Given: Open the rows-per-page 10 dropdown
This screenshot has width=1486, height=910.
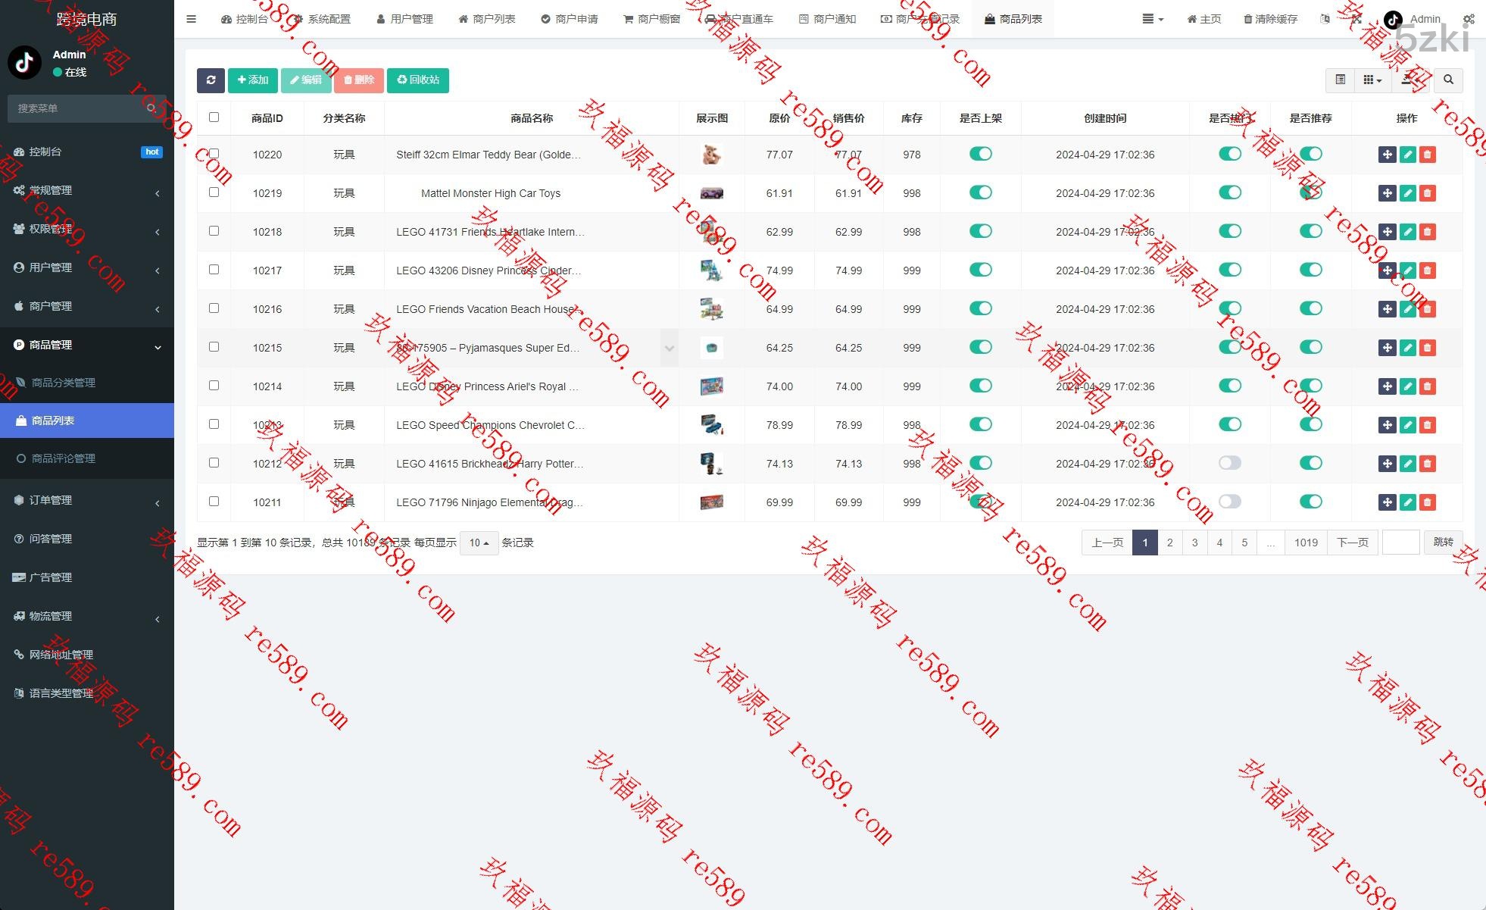Looking at the screenshot, I should [x=479, y=543].
